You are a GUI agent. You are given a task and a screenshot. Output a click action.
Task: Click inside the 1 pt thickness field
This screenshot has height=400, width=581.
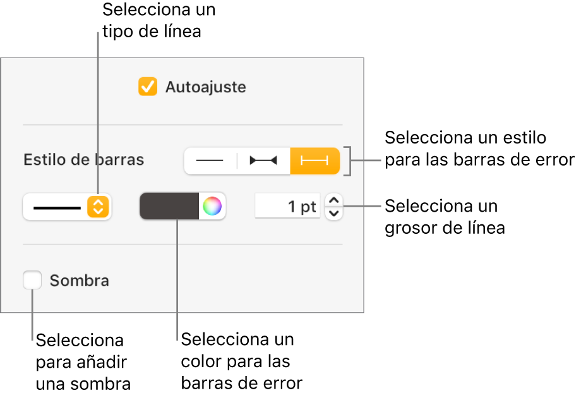click(x=287, y=206)
